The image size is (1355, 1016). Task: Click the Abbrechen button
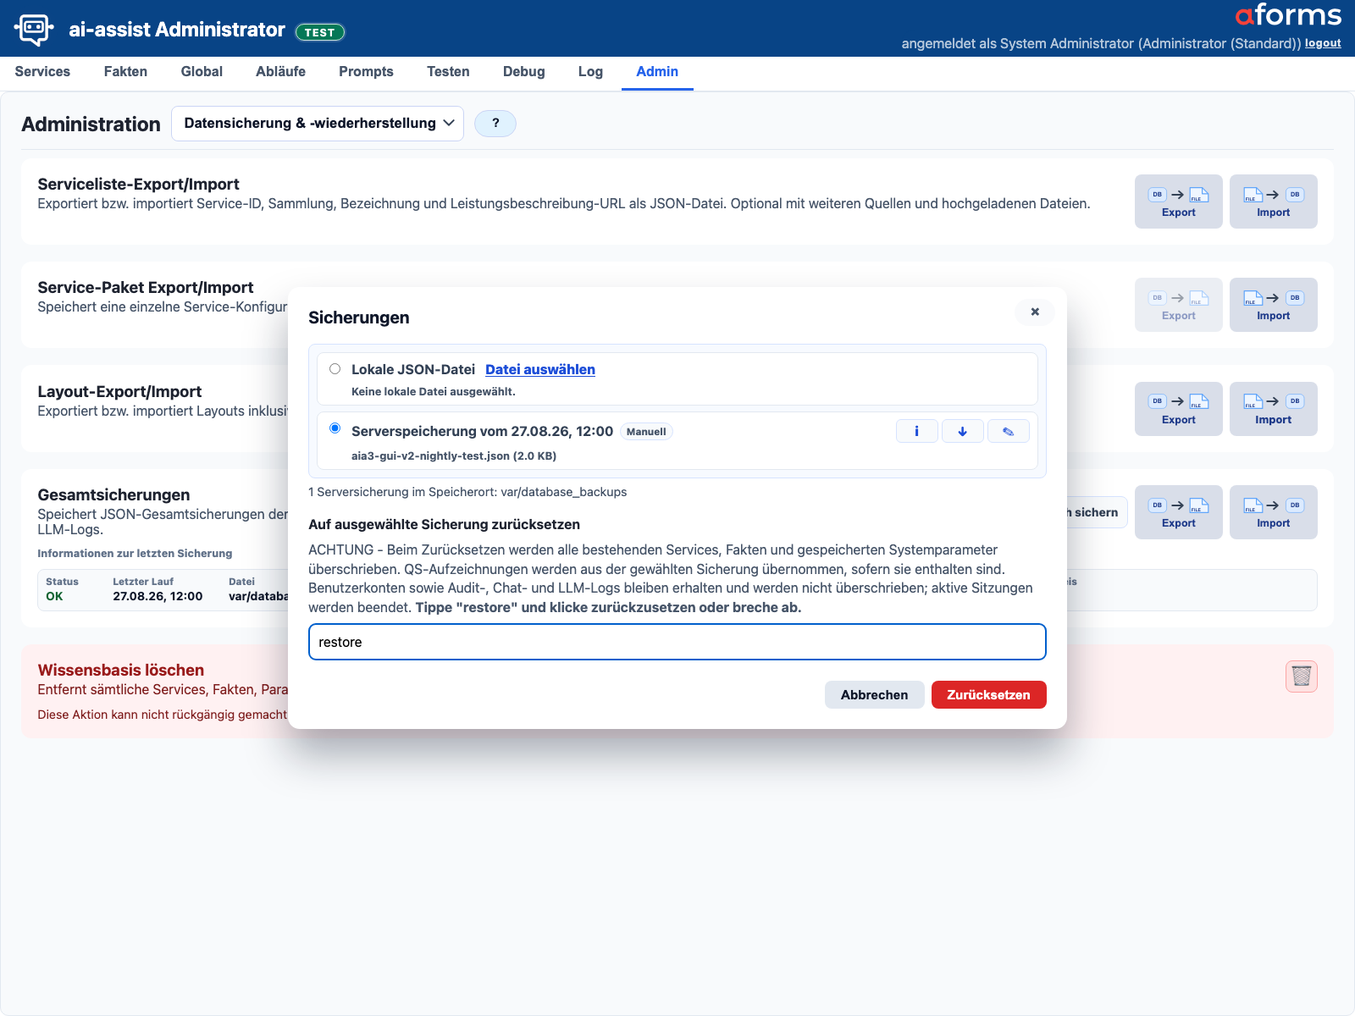[x=874, y=694]
